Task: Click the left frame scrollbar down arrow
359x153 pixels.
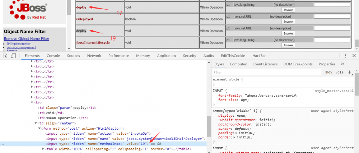Action: (x=69, y=49)
